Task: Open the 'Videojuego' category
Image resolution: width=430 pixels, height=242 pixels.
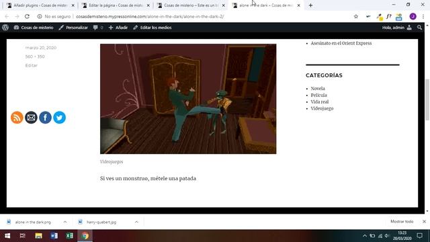Action: [322, 108]
